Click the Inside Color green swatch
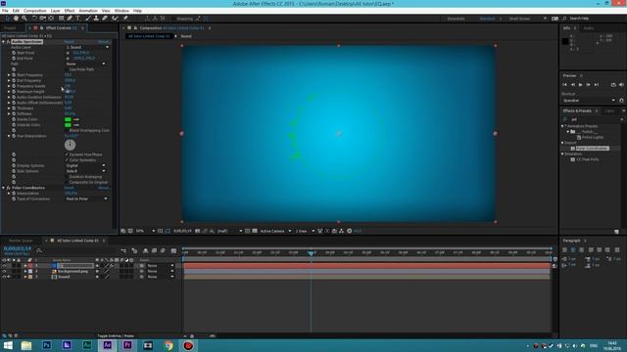 coord(68,119)
